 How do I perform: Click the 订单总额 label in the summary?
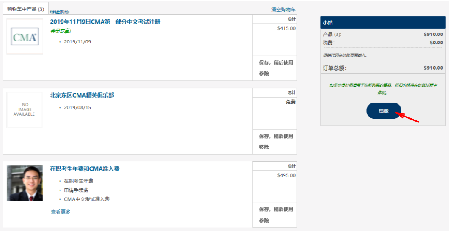point(335,68)
